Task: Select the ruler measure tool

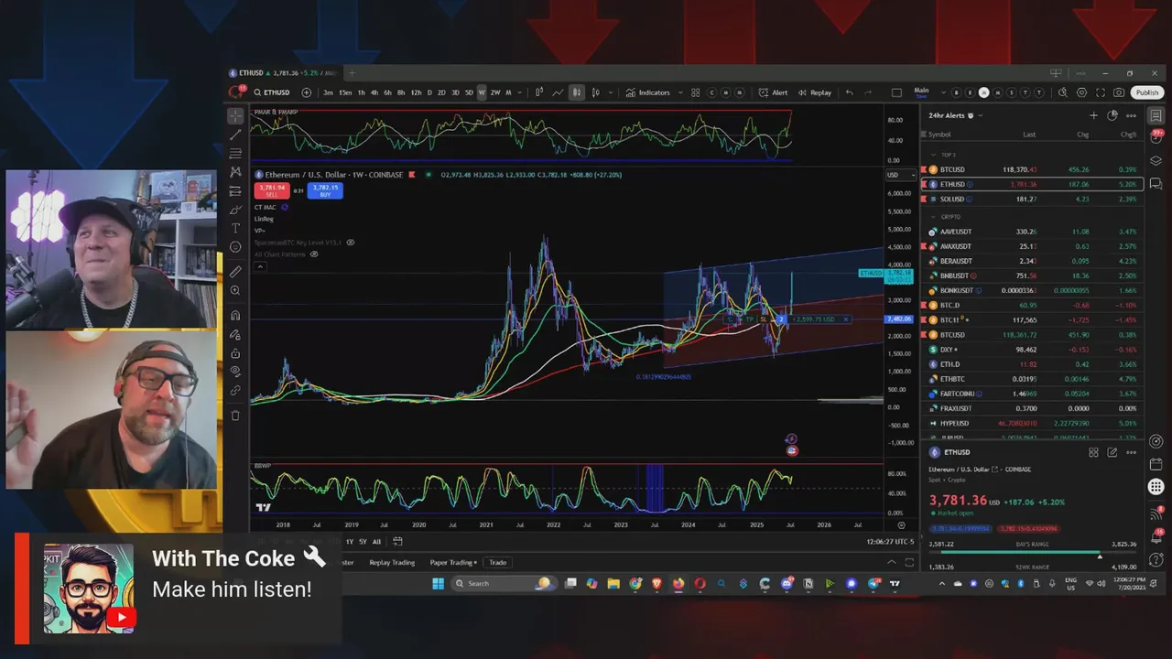Action: tap(235, 272)
